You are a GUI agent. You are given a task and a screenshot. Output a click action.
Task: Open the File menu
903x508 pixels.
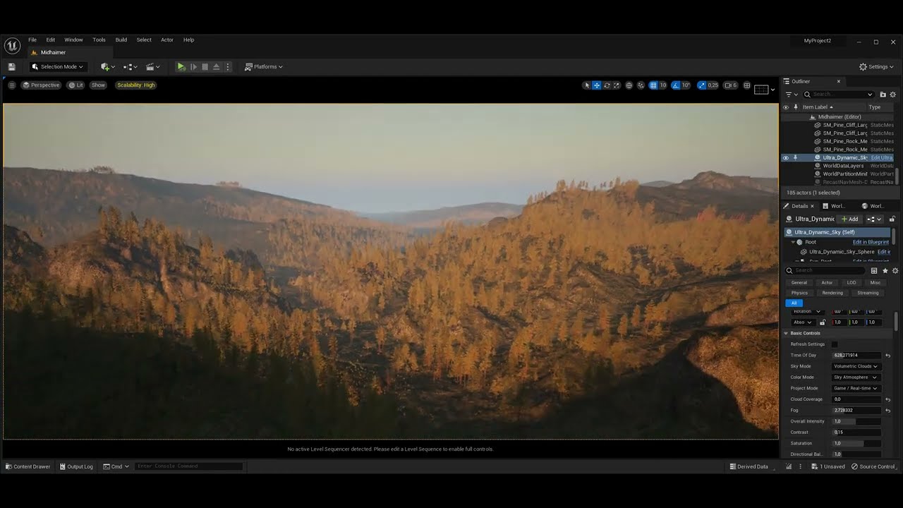(x=32, y=40)
